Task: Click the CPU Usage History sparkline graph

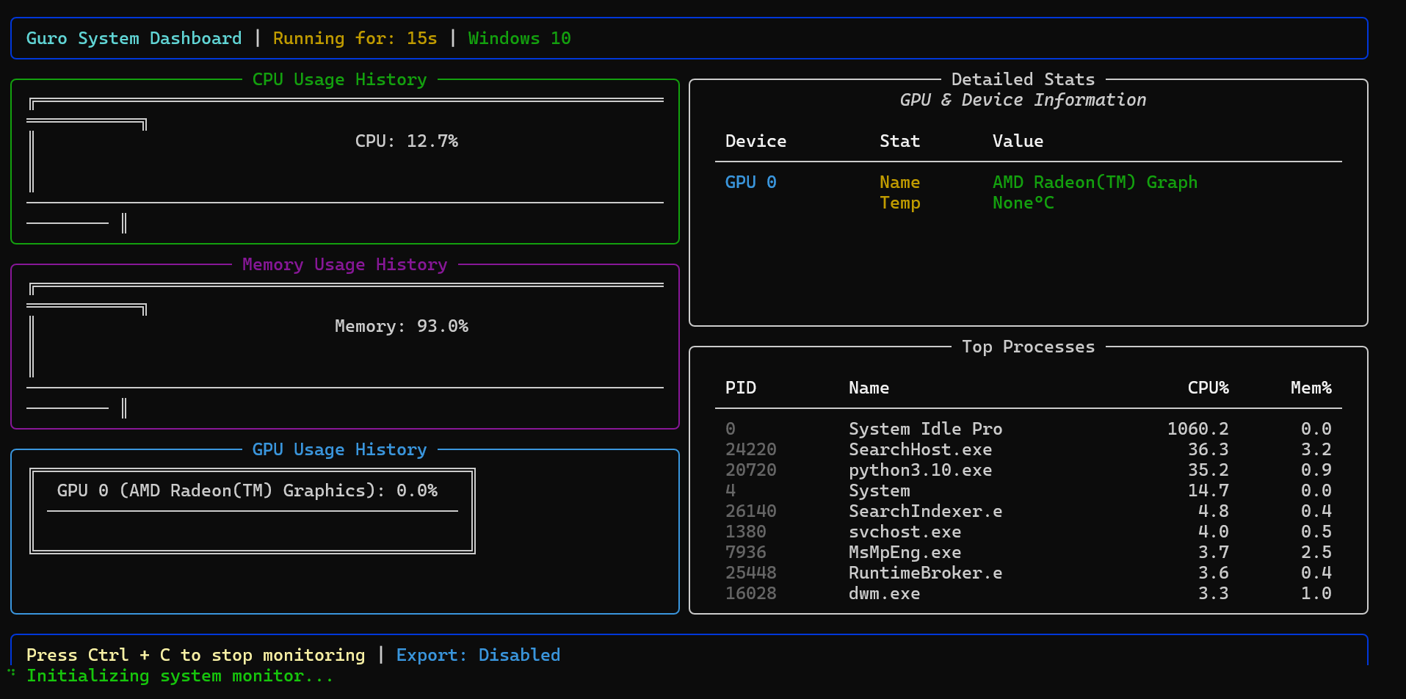Action: [x=345, y=162]
